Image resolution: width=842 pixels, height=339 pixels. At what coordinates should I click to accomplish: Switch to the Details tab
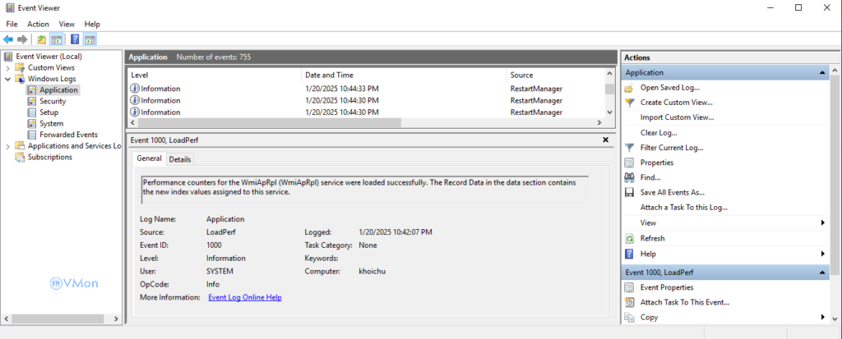(x=180, y=159)
